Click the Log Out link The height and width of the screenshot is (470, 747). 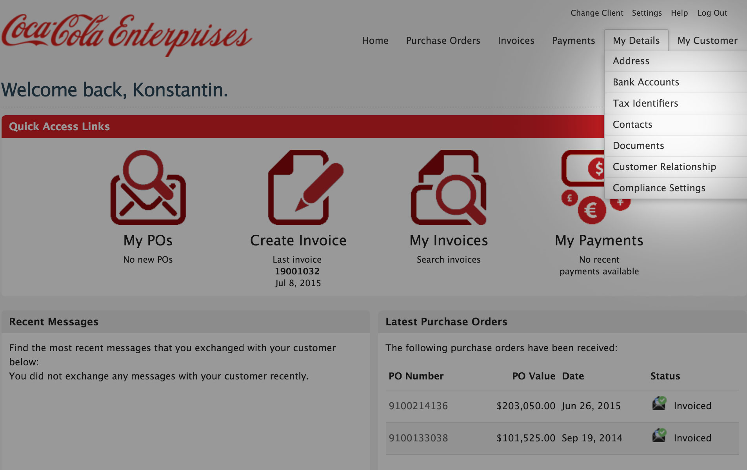712,13
